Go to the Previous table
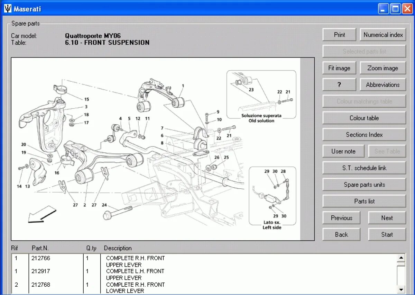 (x=341, y=218)
